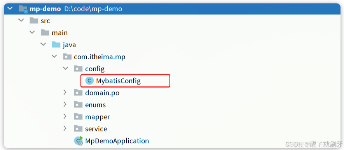Click the service package icon

tap(78, 129)
